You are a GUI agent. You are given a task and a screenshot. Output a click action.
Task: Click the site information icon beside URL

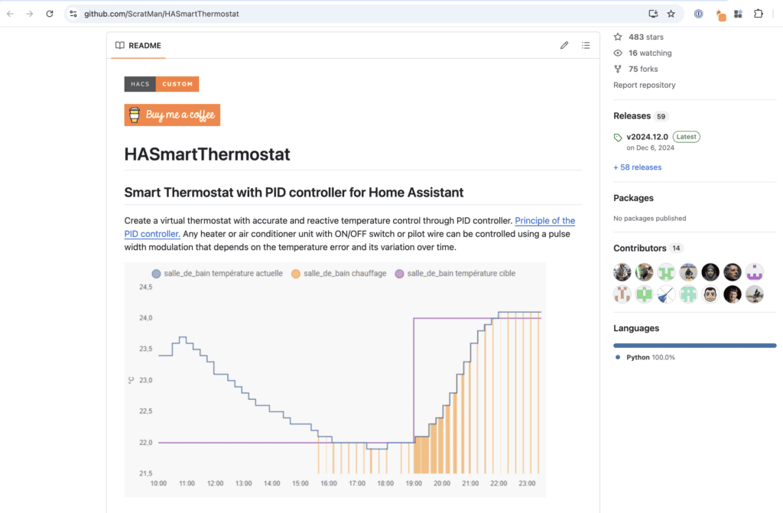click(73, 14)
